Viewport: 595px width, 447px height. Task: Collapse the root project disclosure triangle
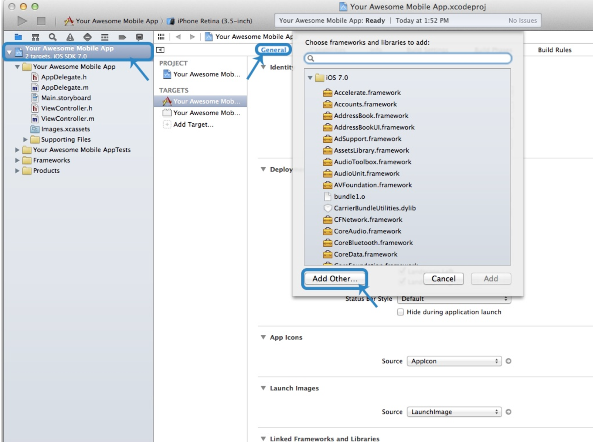pyautogui.click(x=9, y=52)
